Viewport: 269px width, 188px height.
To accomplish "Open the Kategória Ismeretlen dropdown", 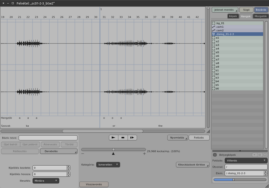I will 108,164.
